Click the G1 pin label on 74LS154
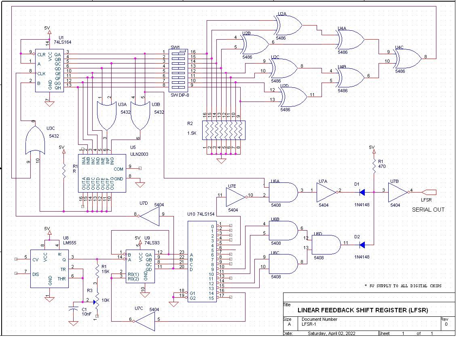 click(x=193, y=293)
